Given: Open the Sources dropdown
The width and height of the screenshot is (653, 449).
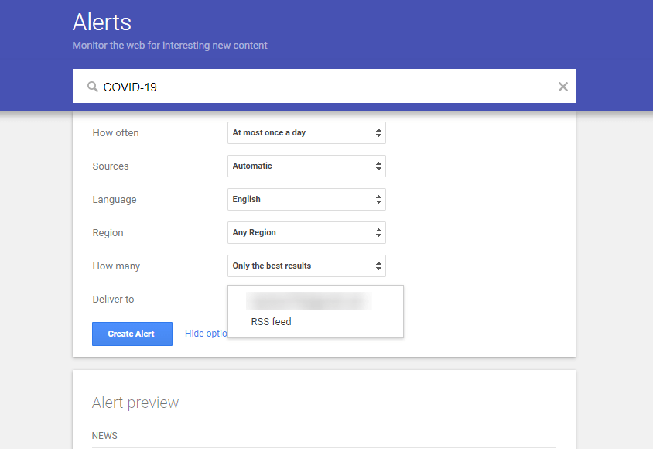Looking at the screenshot, I should click(x=306, y=166).
